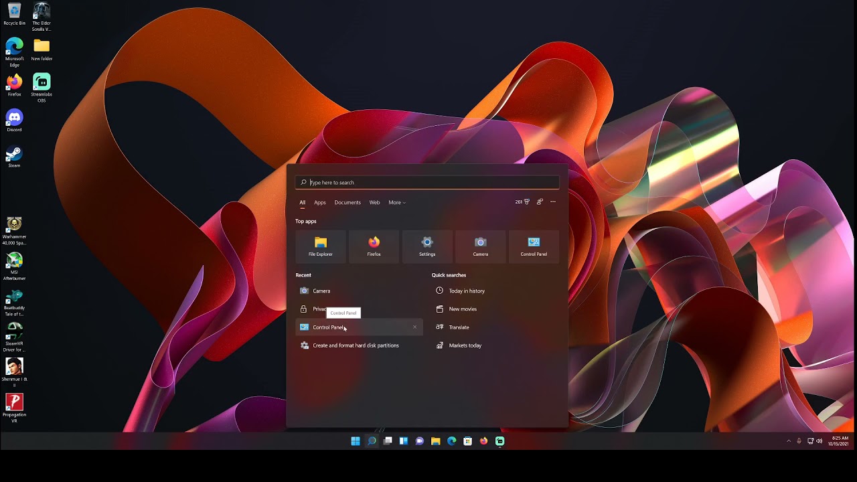Select SteamVR Driver desktop shortcut
The width and height of the screenshot is (857, 482).
click(14, 338)
